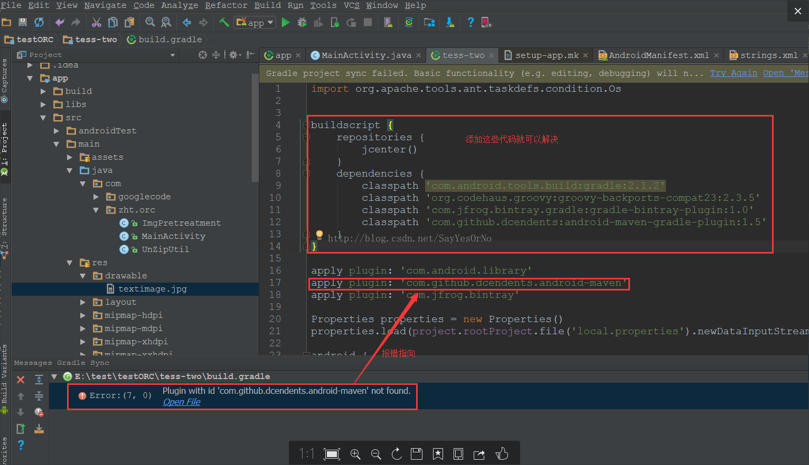
Task: Close the tess-two editor tab
Action: [492, 55]
